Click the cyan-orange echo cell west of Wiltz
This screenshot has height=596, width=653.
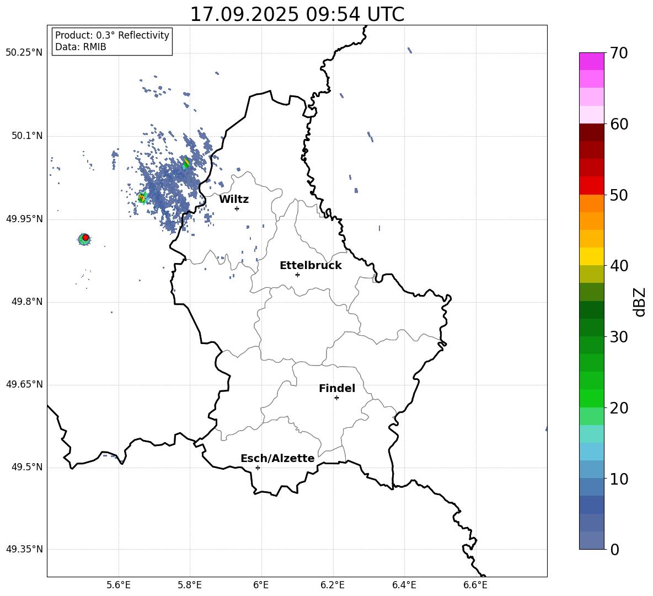tap(142, 198)
